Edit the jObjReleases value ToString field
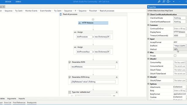The width and height of the screenshot is (187, 105). (x=93, y=82)
